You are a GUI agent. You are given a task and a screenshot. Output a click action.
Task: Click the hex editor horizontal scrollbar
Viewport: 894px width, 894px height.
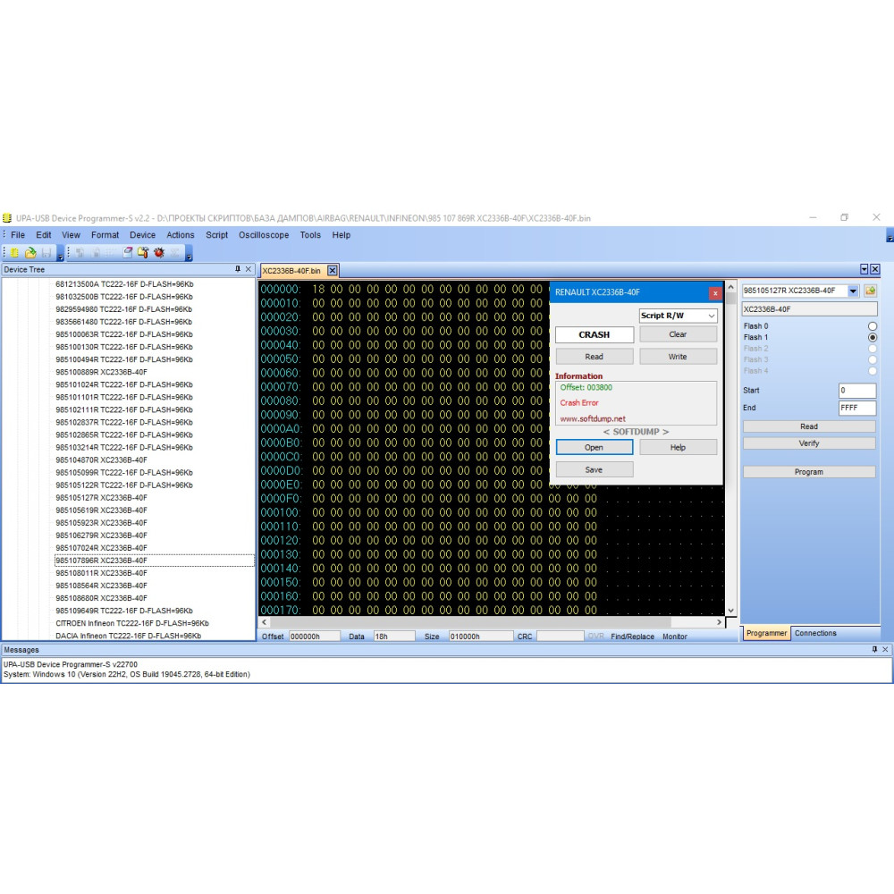[492, 622]
